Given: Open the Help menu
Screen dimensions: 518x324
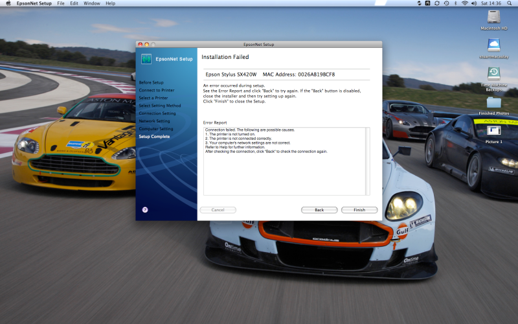Looking at the screenshot, I should pyautogui.click(x=110, y=3).
